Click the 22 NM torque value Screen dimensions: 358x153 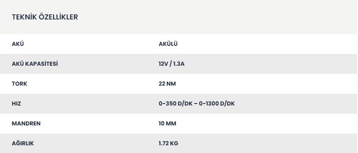pos(167,84)
